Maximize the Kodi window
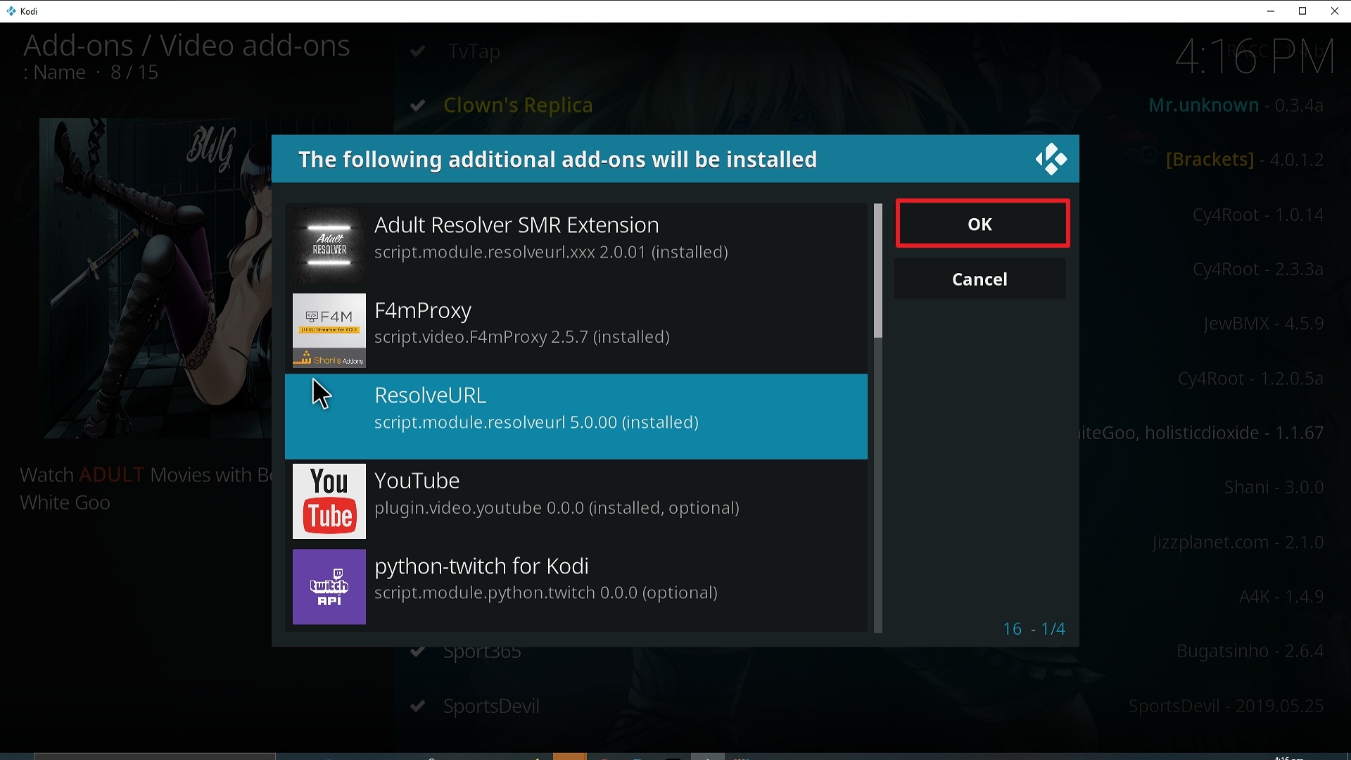 tap(1302, 11)
